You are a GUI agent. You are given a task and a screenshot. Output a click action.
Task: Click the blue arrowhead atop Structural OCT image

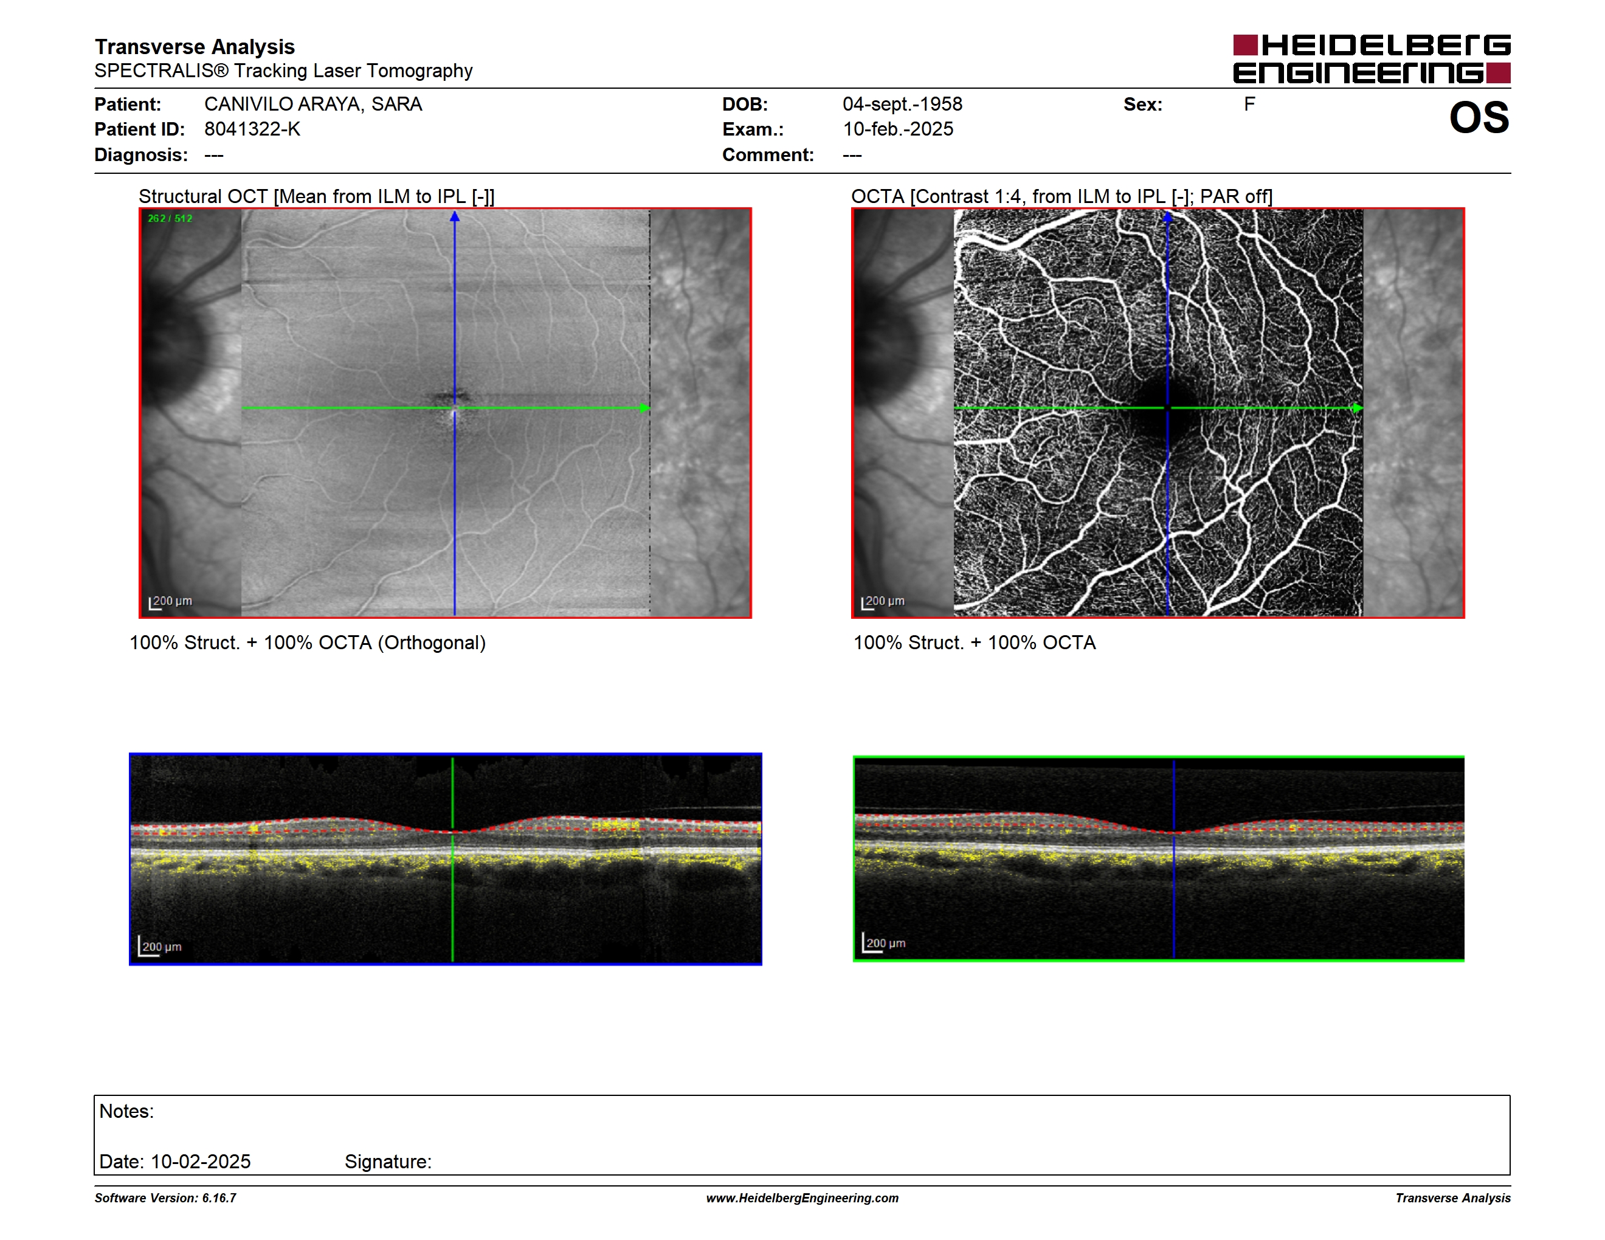[x=455, y=216]
